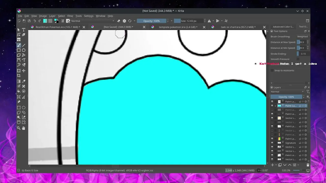Click the Open document folder icon
This screenshot has width=326, height=183.
click(x=24, y=21)
